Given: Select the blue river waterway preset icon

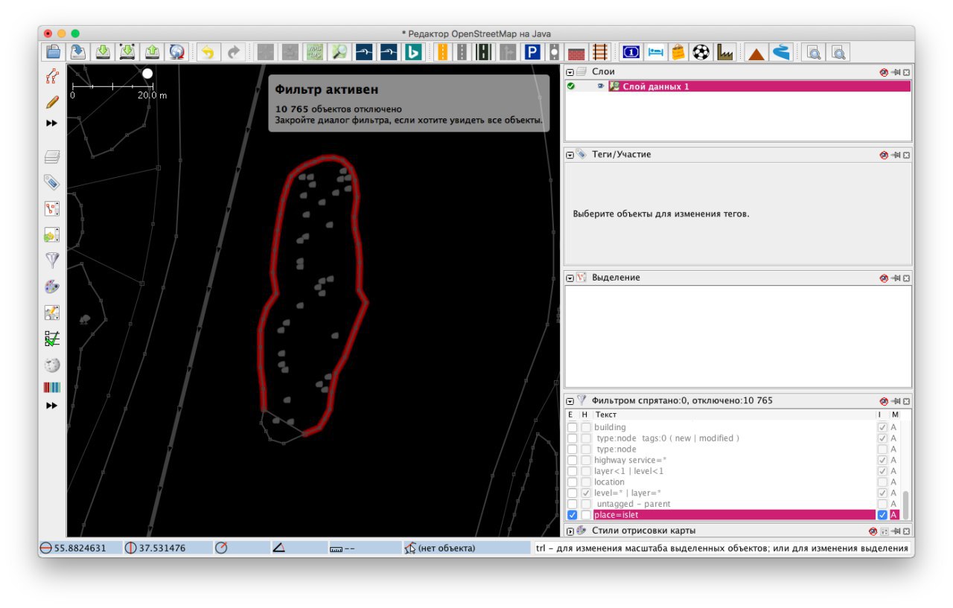Looking at the screenshot, I should coord(780,51).
